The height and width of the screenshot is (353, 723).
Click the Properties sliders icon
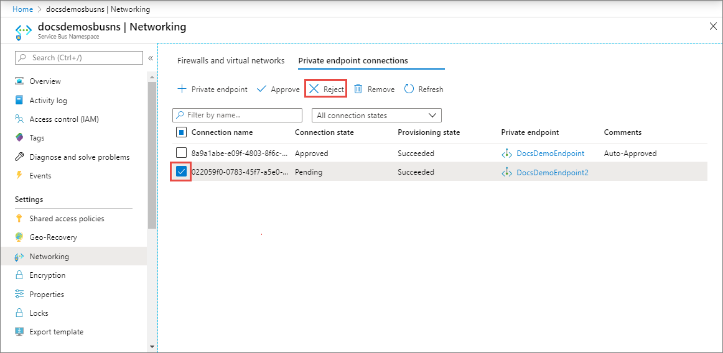click(19, 294)
